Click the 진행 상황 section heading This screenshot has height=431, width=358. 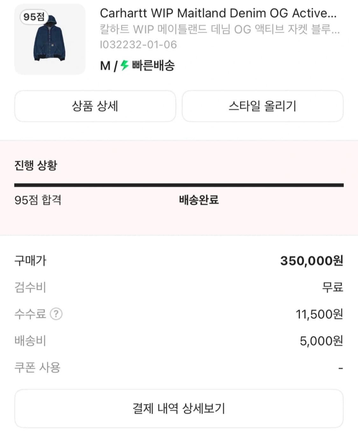click(36, 165)
